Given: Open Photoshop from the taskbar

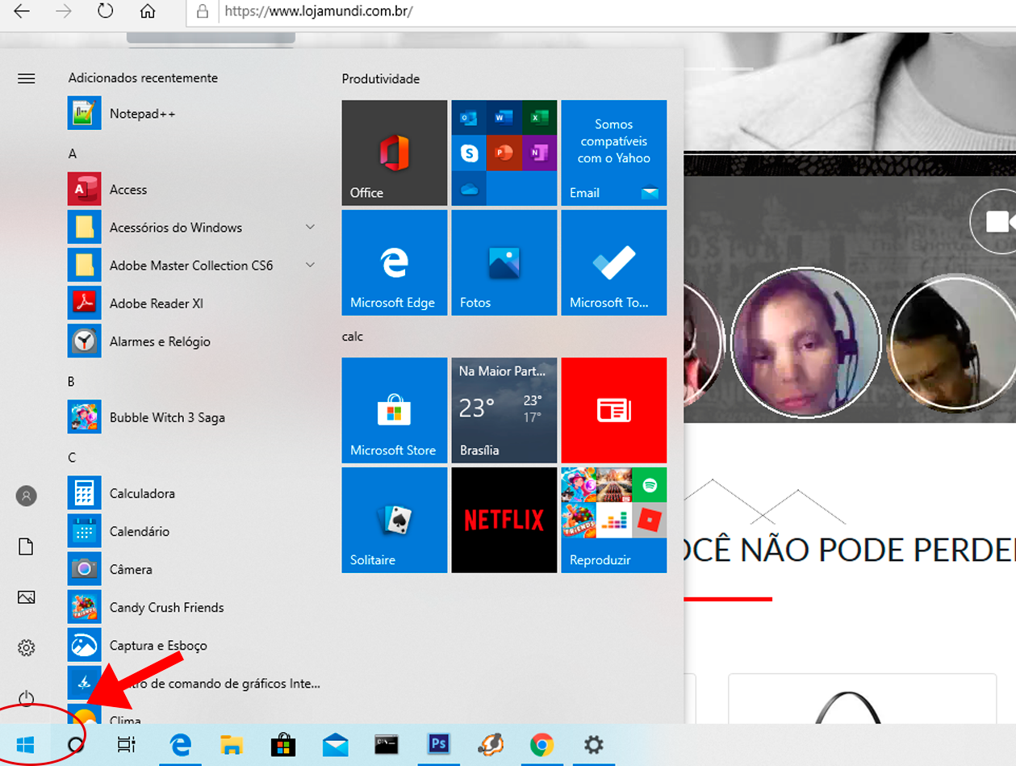Looking at the screenshot, I should click(438, 744).
